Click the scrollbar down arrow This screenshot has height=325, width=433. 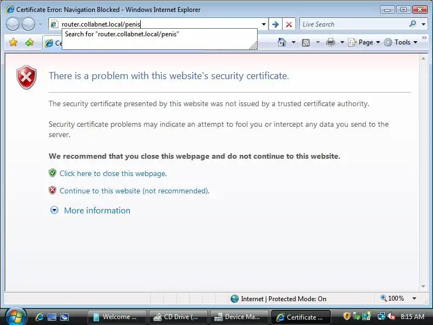click(x=423, y=287)
